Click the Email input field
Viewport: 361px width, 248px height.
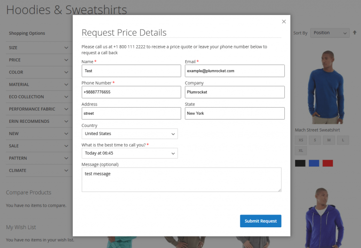pos(235,71)
